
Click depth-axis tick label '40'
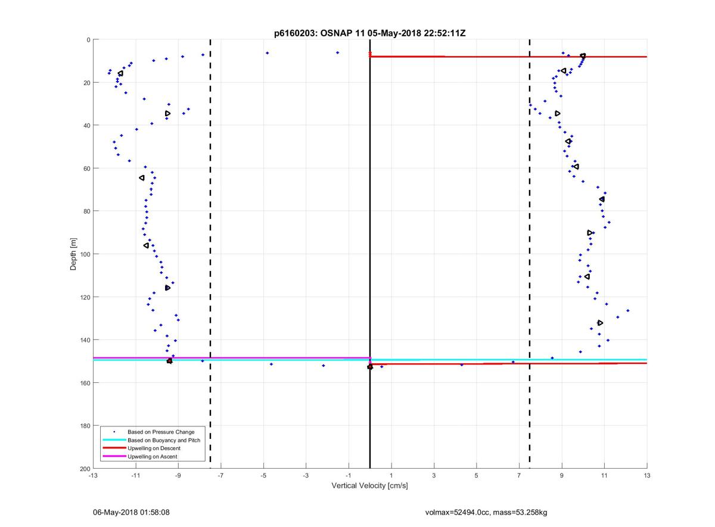coord(86,126)
